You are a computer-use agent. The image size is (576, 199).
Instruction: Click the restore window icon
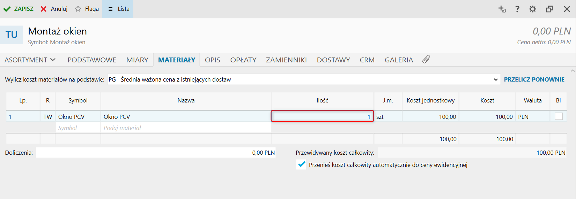tap(549, 9)
